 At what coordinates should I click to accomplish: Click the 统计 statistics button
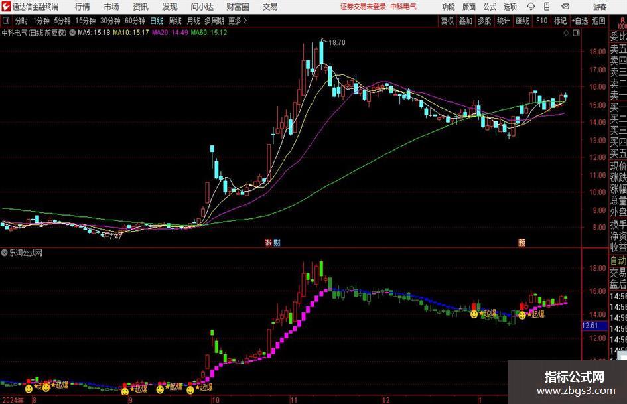pyautogui.click(x=503, y=21)
